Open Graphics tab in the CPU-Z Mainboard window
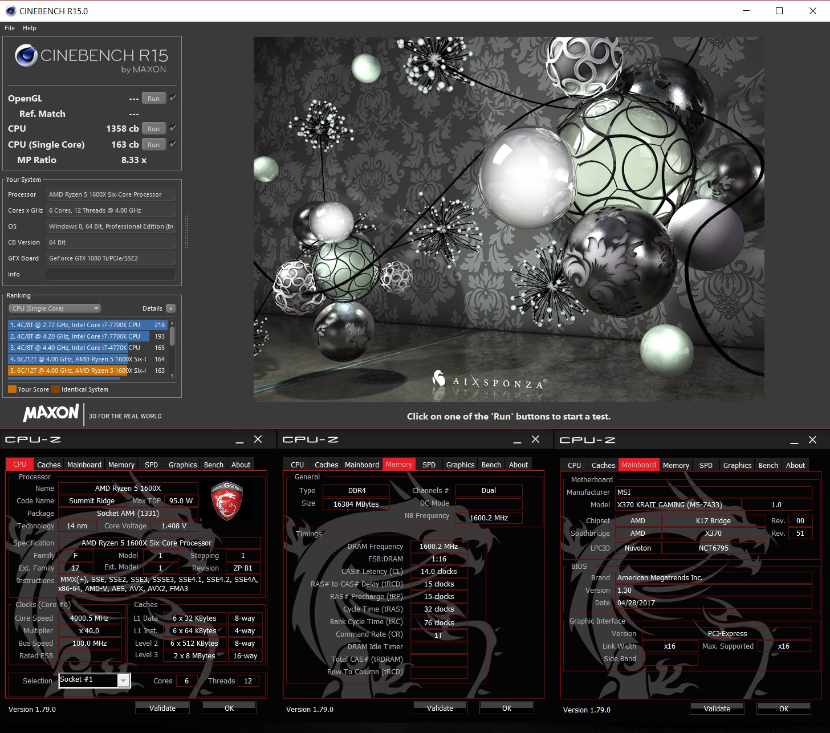Screen dimensions: 830x733 tap(738, 465)
